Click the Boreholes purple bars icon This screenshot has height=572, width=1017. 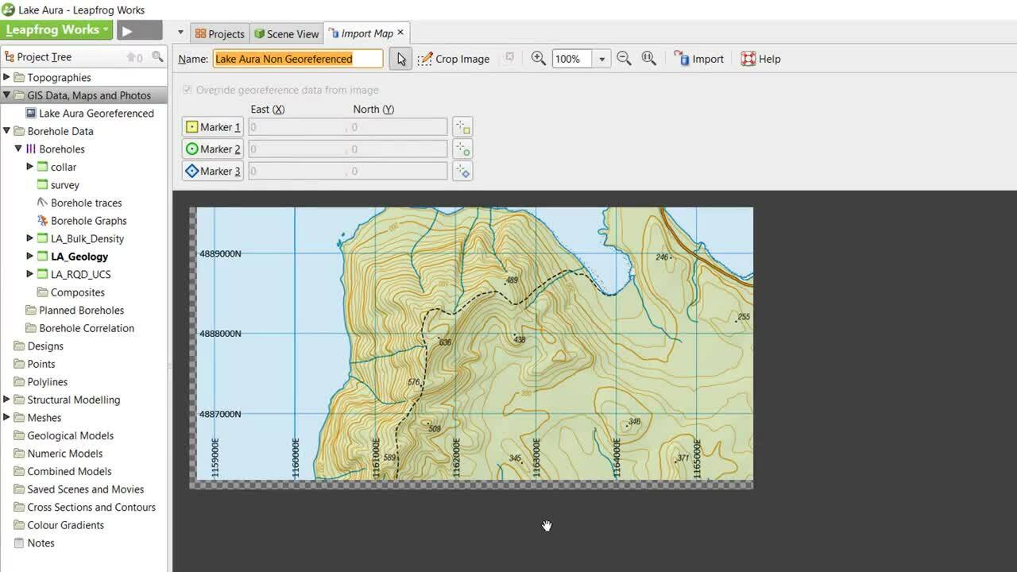31,149
